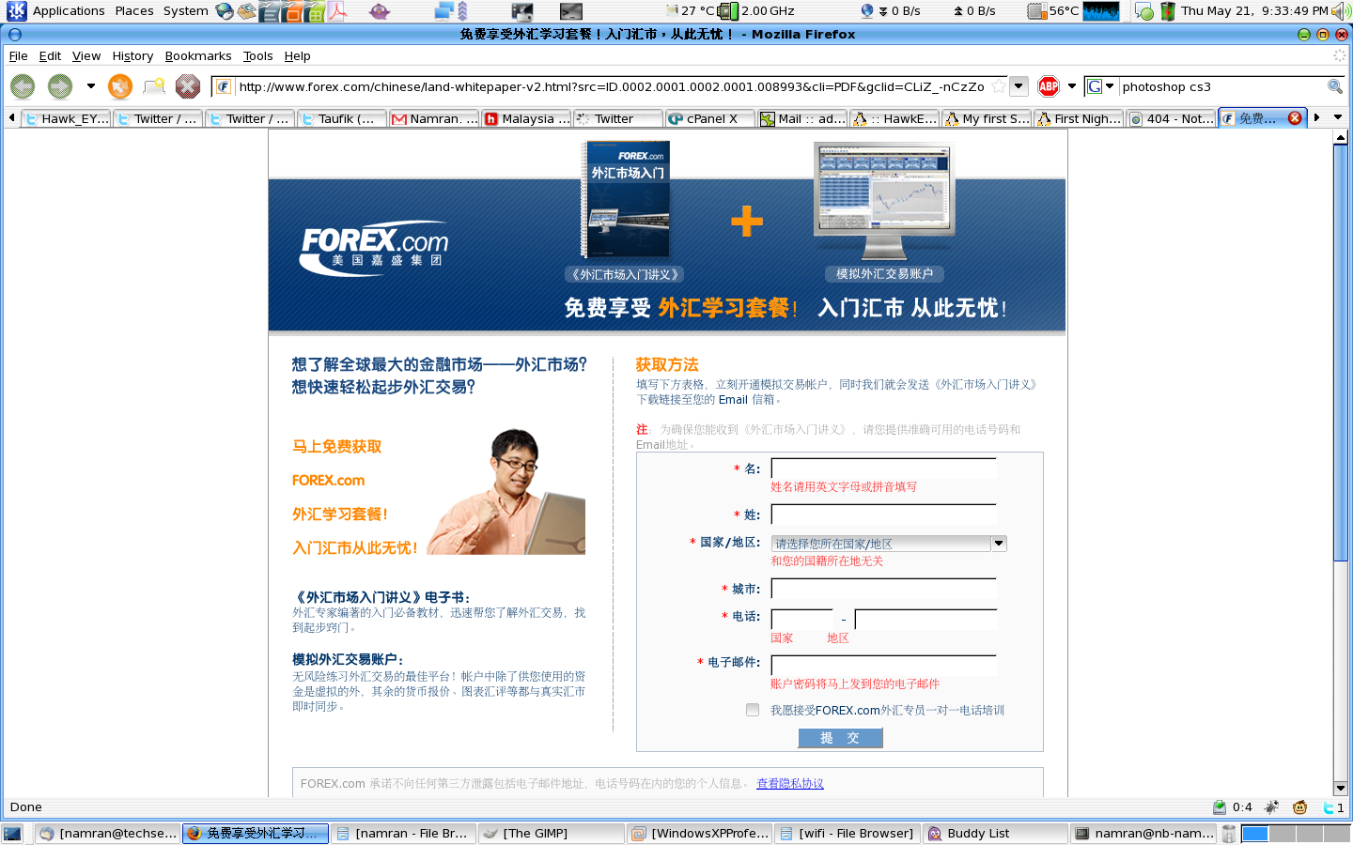Screen dimensions: 1353x845
Task: Click the Adblock Plus ABP icon
Action: [x=1049, y=86]
